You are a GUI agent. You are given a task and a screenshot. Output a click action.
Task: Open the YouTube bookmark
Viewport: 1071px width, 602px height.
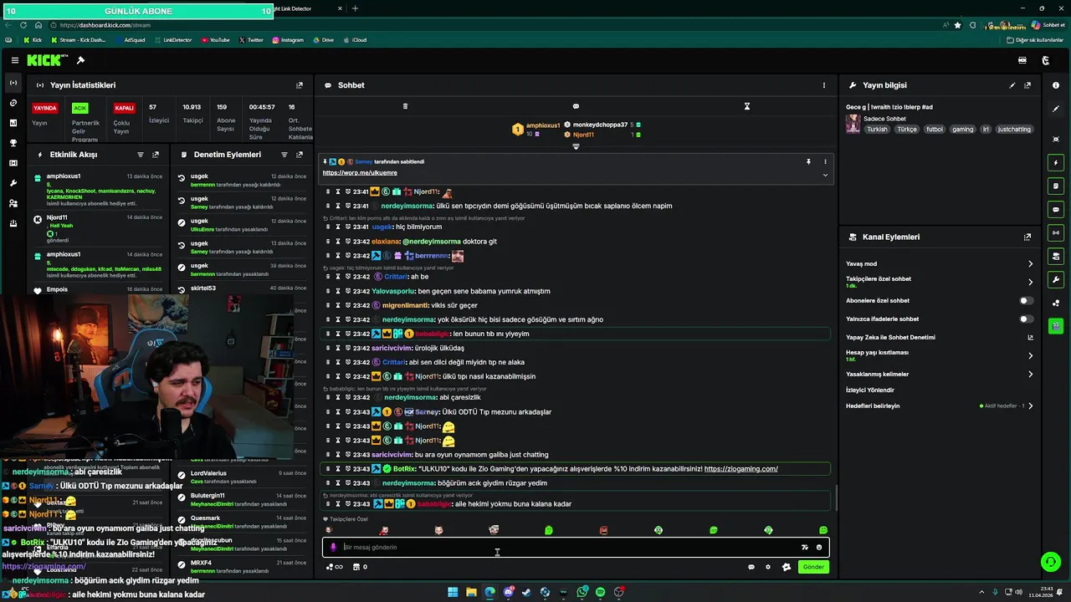click(215, 40)
